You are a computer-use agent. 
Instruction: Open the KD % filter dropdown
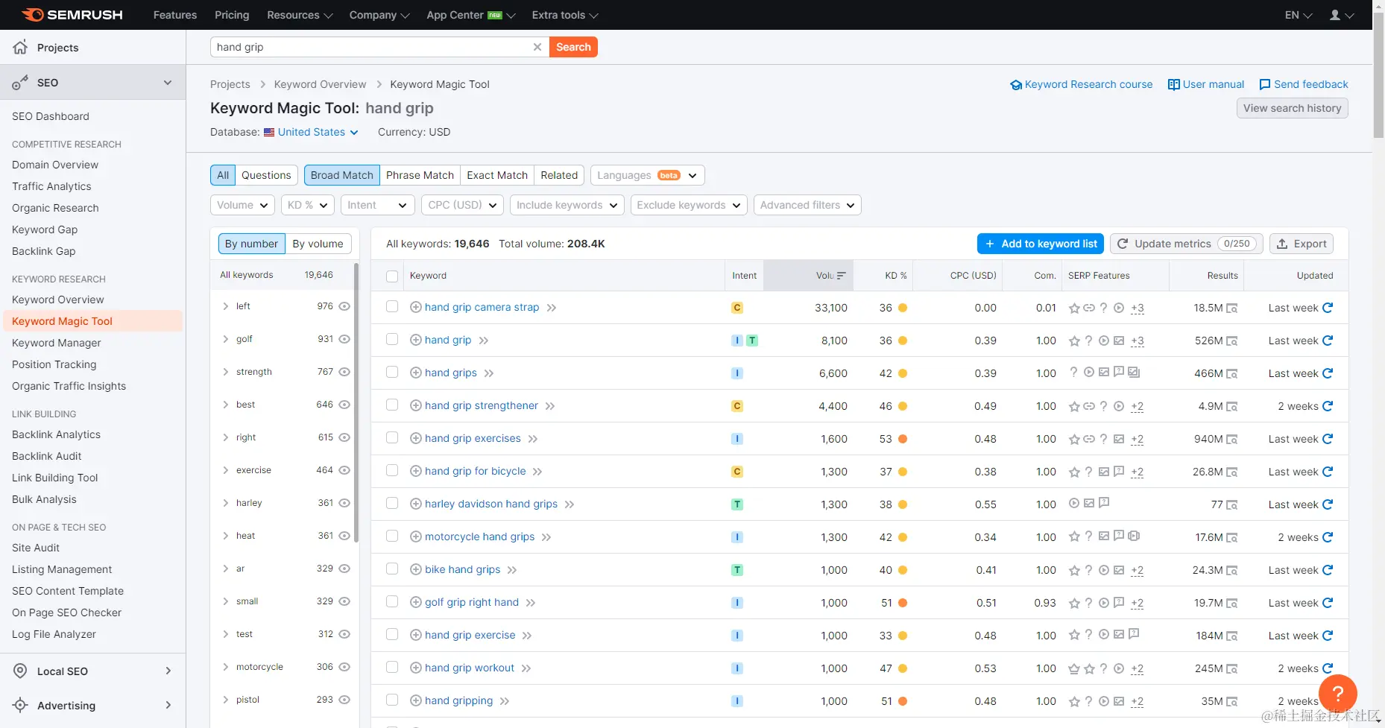[307, 205]
